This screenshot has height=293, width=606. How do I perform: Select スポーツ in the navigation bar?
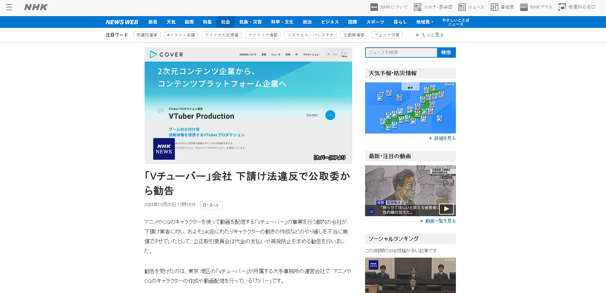pyautogui.click(x=375, y=22)
